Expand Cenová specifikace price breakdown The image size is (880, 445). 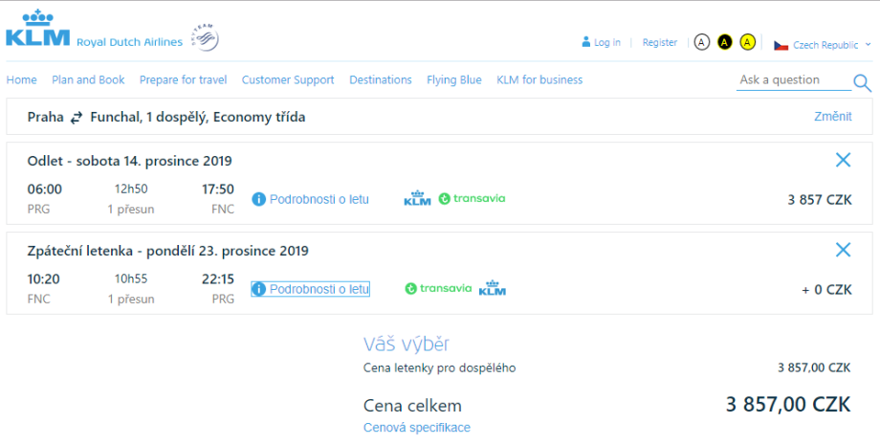pyautogui.click(x=417, y=428)
